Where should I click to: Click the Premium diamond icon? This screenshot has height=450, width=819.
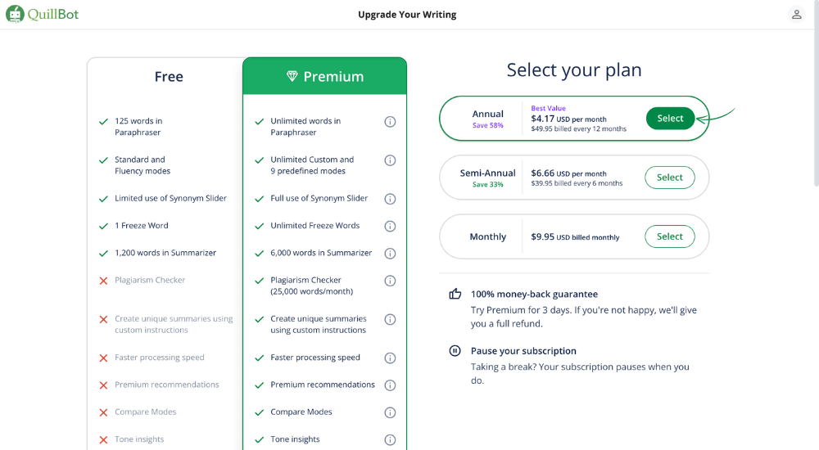[292, 77]
